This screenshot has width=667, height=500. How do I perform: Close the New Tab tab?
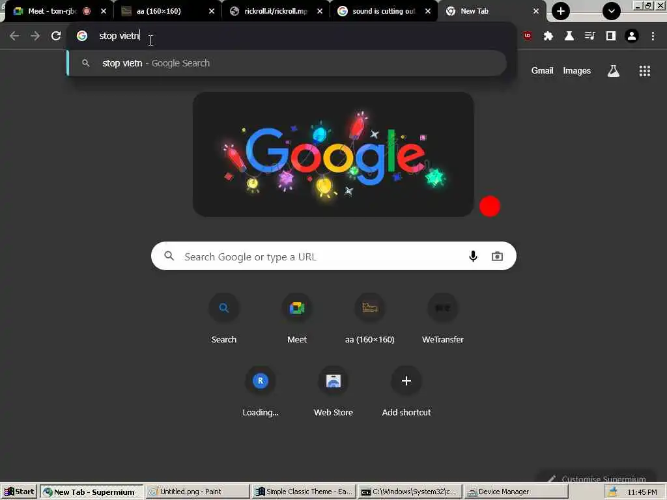point(536,11)
